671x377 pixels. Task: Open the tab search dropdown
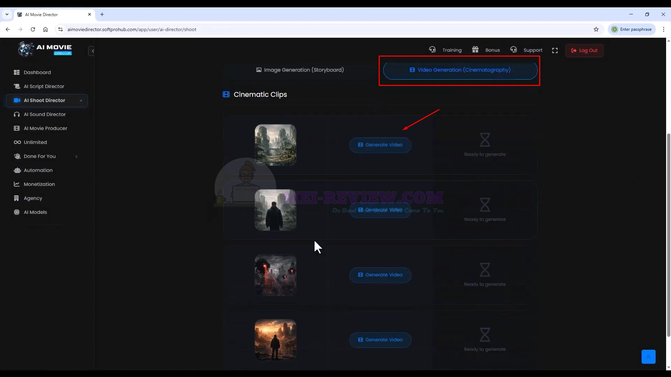click(x=7, y=14)
